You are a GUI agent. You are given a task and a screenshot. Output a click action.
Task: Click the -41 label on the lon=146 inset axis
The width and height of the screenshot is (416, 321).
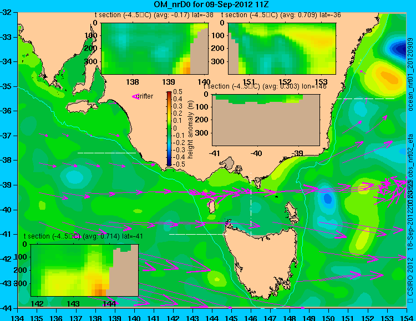coord(215,153)
